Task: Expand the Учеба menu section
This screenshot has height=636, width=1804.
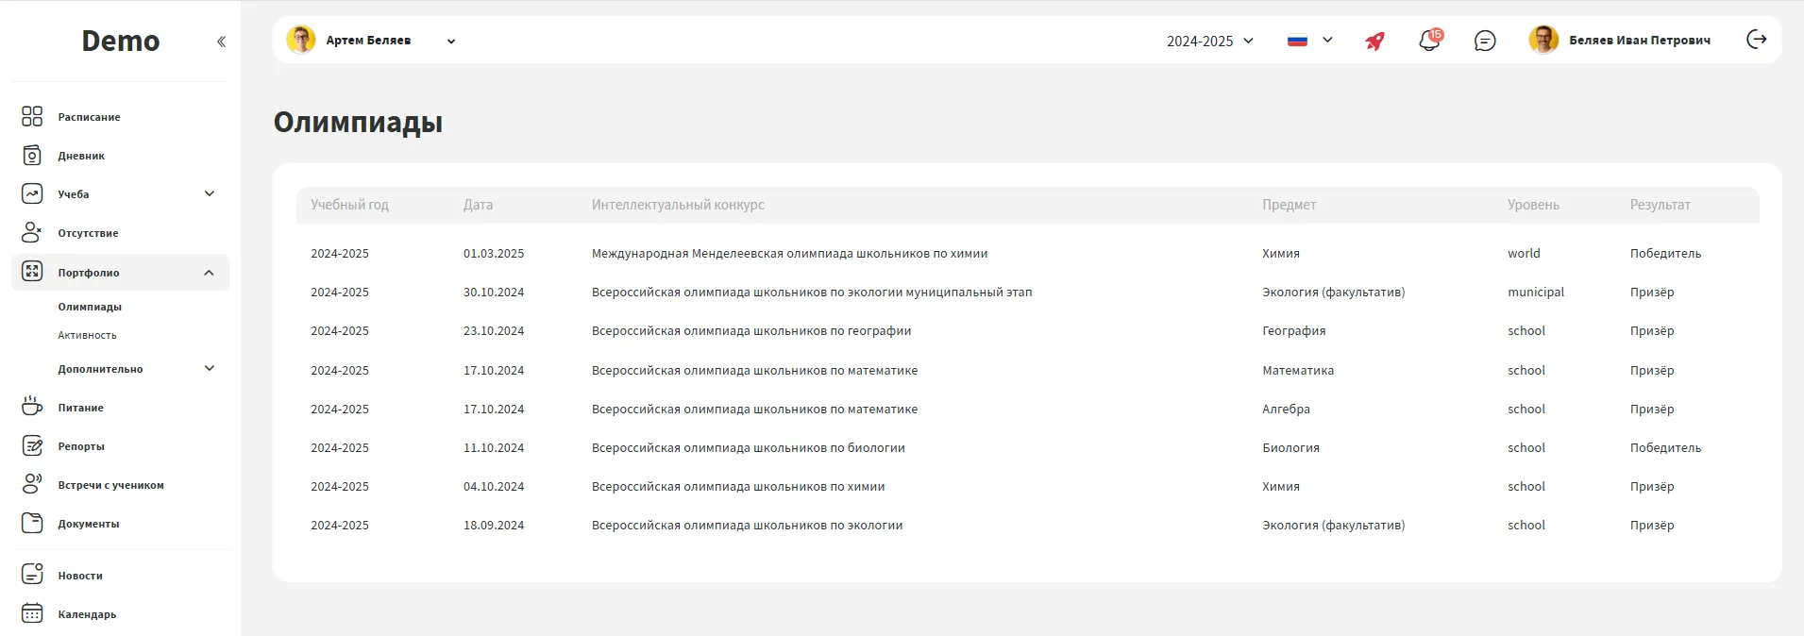Action: tap(210, 193)
